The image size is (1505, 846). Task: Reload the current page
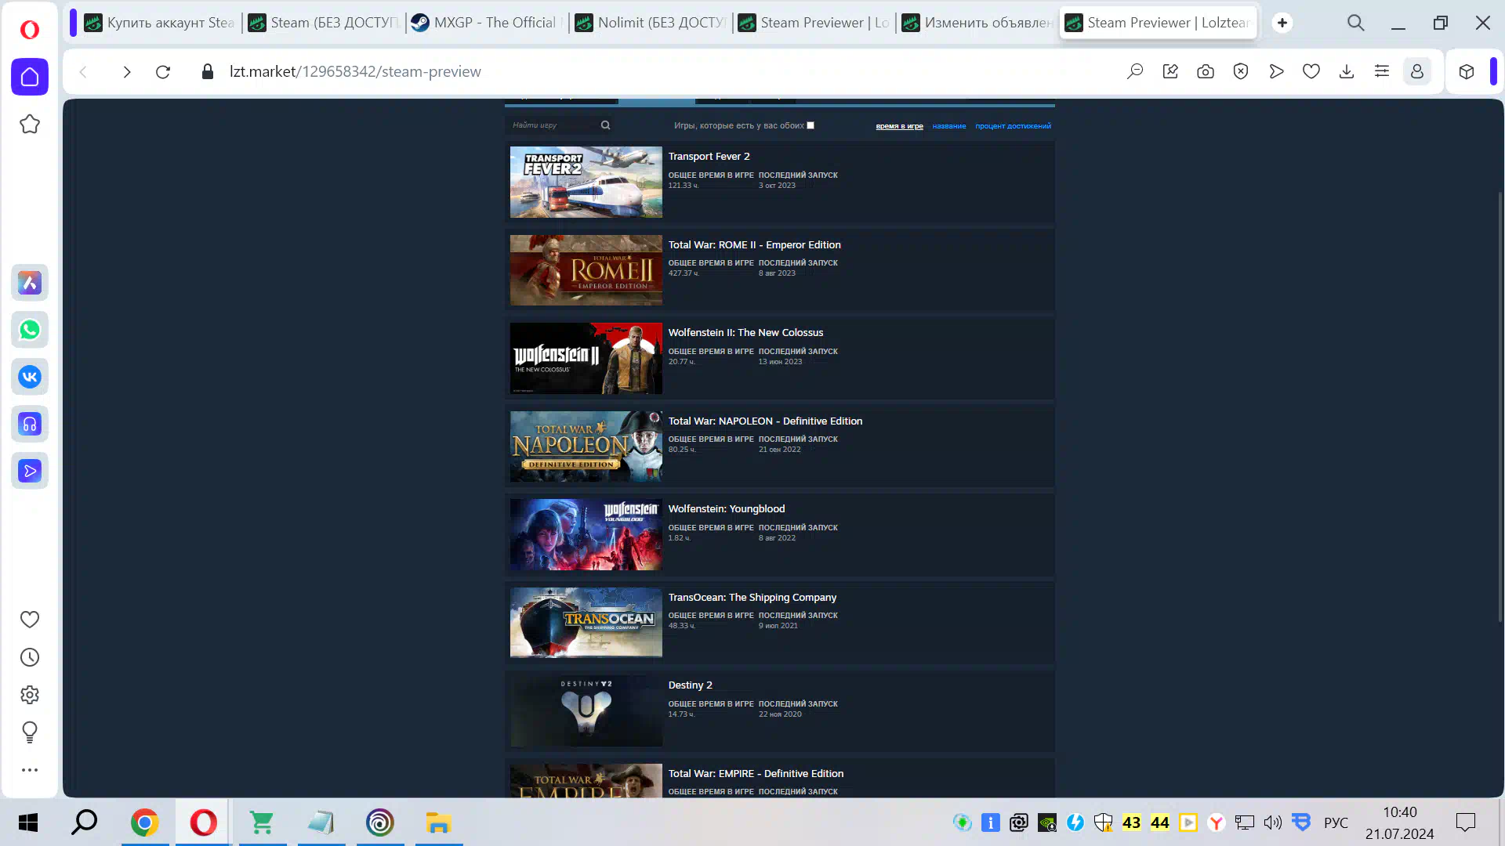163,72
